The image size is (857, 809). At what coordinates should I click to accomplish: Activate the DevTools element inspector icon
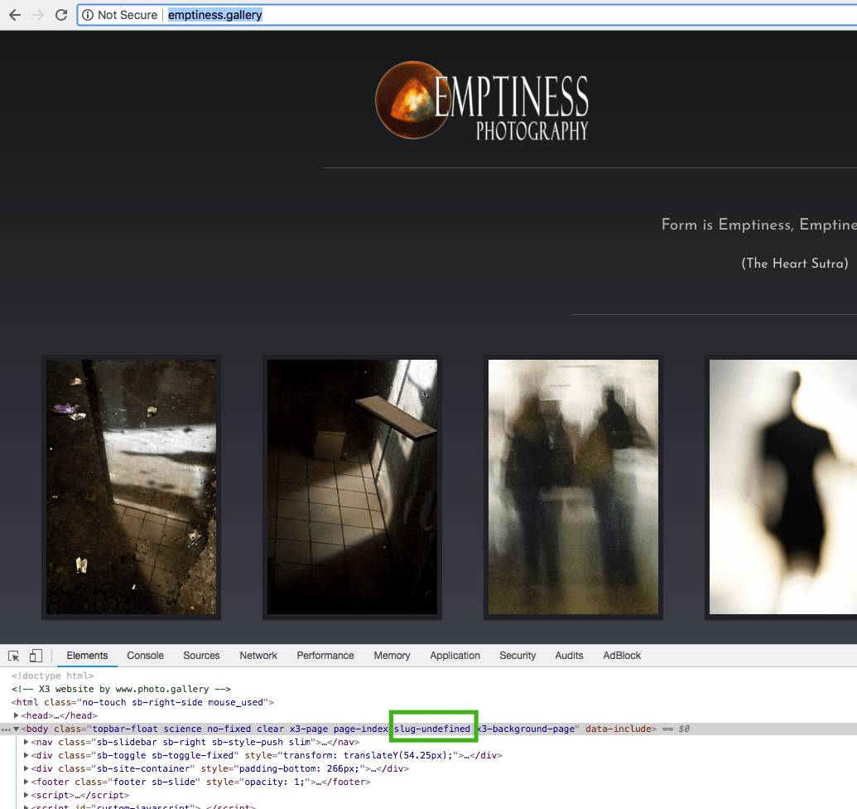tap(14, 656)
